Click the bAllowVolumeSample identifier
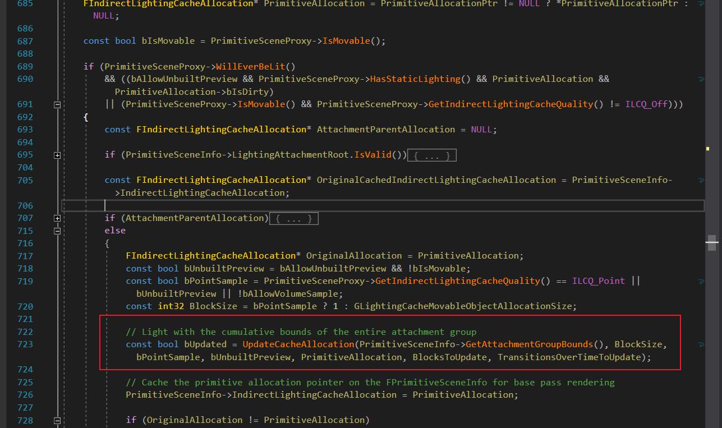 [290, 294]
